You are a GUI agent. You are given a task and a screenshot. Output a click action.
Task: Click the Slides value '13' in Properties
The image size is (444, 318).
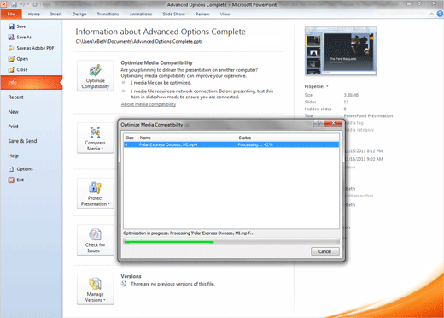(346, 102)
